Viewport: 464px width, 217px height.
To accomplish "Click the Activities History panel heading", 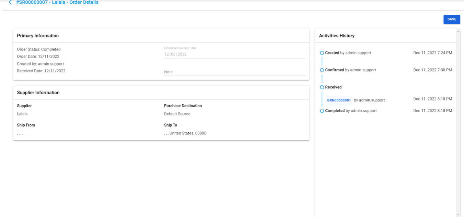I will [x=337, y=36].
